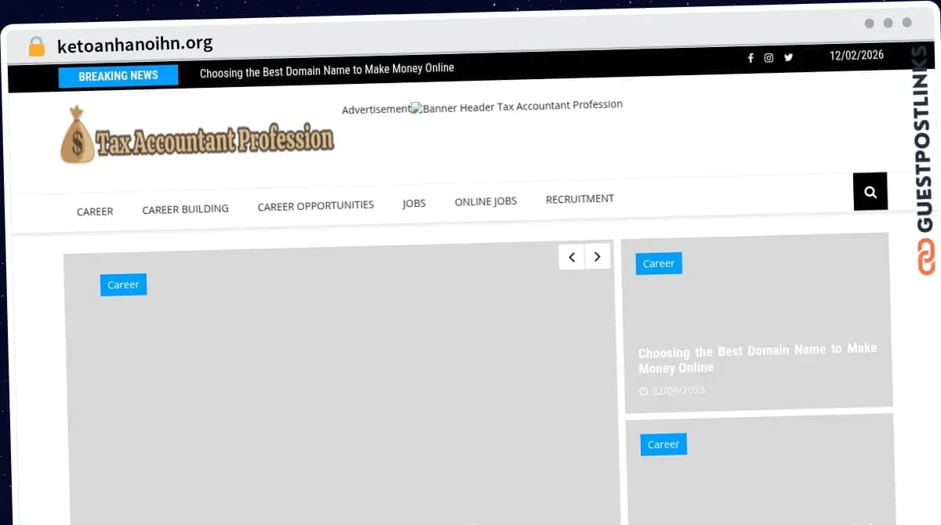Image resolution: width=941 pixels, height=525 pixels.
Task: Select Career Opportunities in navigation
Action: click(x=315, y=206)
